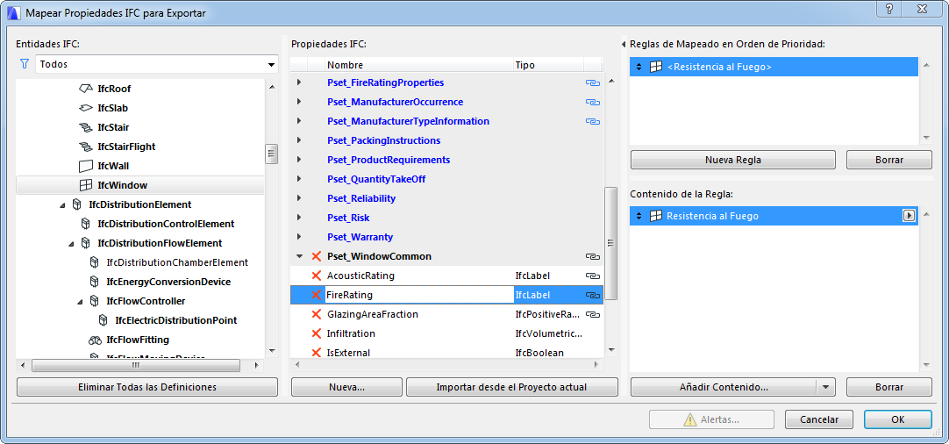Click the IfcFlowFitting icon
This screenshot has height=444, width=949.
pos(95,340)
